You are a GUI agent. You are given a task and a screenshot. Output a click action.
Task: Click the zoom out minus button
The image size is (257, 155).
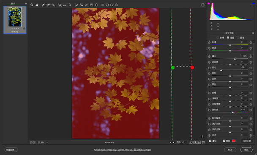pyautogui.click(x=31, y=142)
